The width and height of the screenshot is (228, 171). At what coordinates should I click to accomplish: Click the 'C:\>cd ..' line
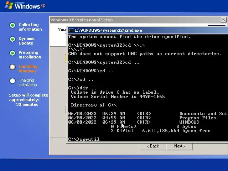[x=81, y=79]
